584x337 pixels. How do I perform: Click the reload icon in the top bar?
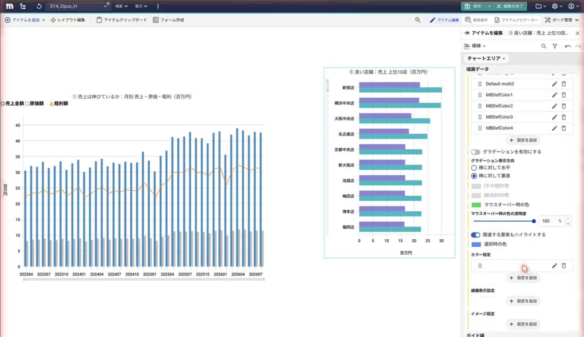(x=38, y=6)
